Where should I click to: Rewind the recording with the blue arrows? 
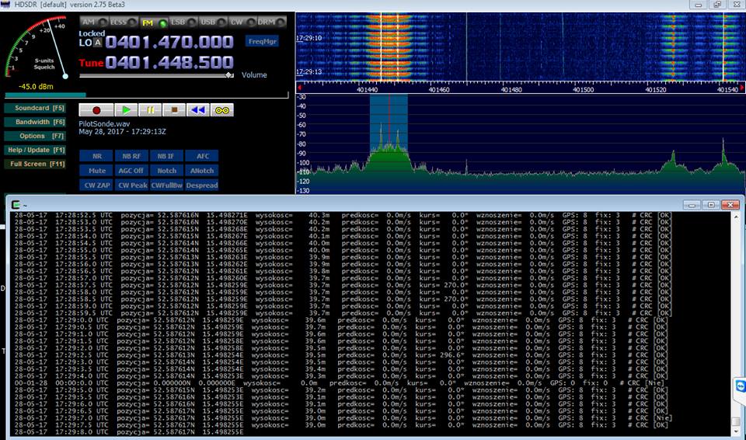[198, 110]
